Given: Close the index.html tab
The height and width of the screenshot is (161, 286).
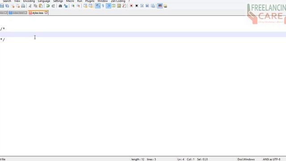Looking at the screenshot, I should (25, 13).
